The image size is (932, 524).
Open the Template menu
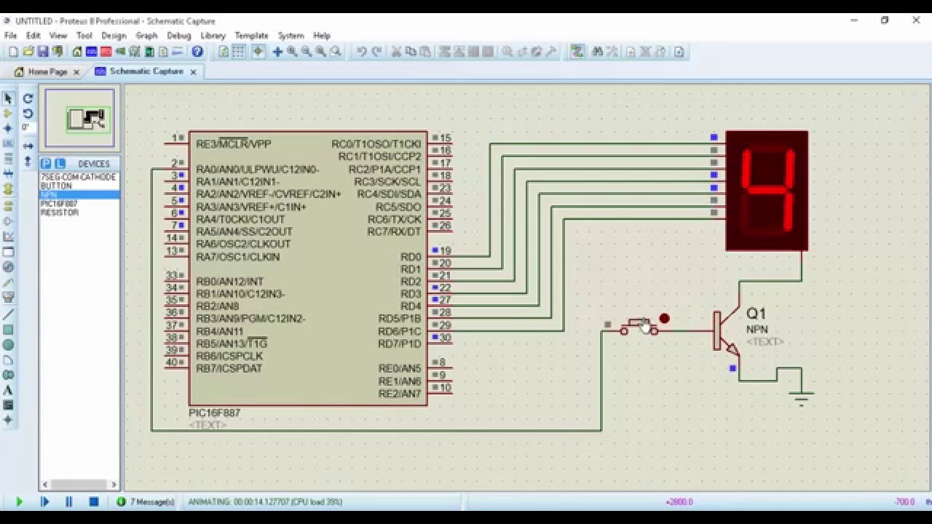pos(251,35)
